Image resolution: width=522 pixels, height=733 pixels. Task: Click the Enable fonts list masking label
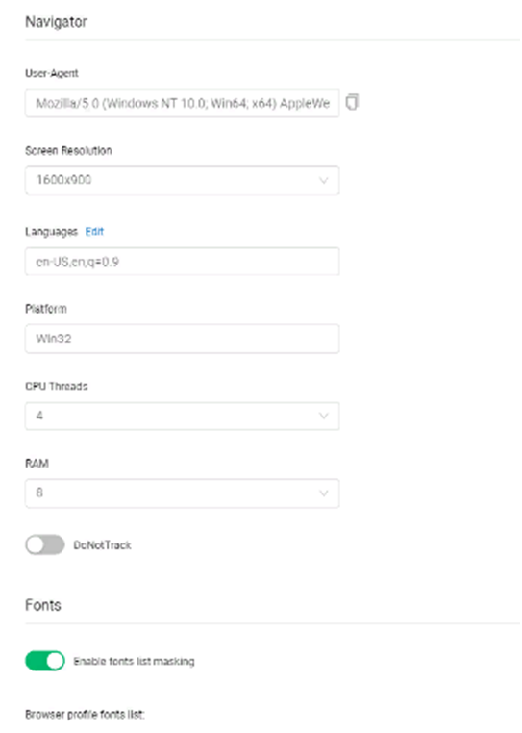tap(135, 661)
